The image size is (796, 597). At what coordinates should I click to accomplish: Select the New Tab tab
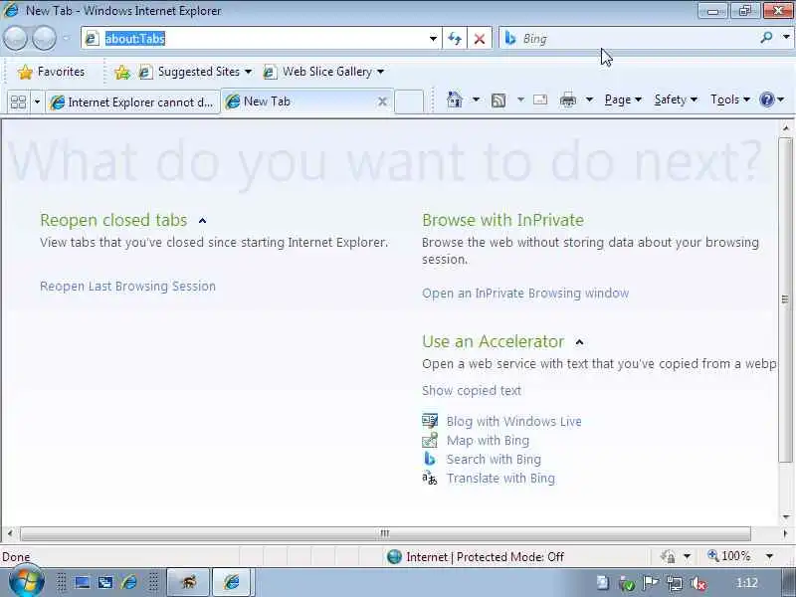(x=299, y=101)
